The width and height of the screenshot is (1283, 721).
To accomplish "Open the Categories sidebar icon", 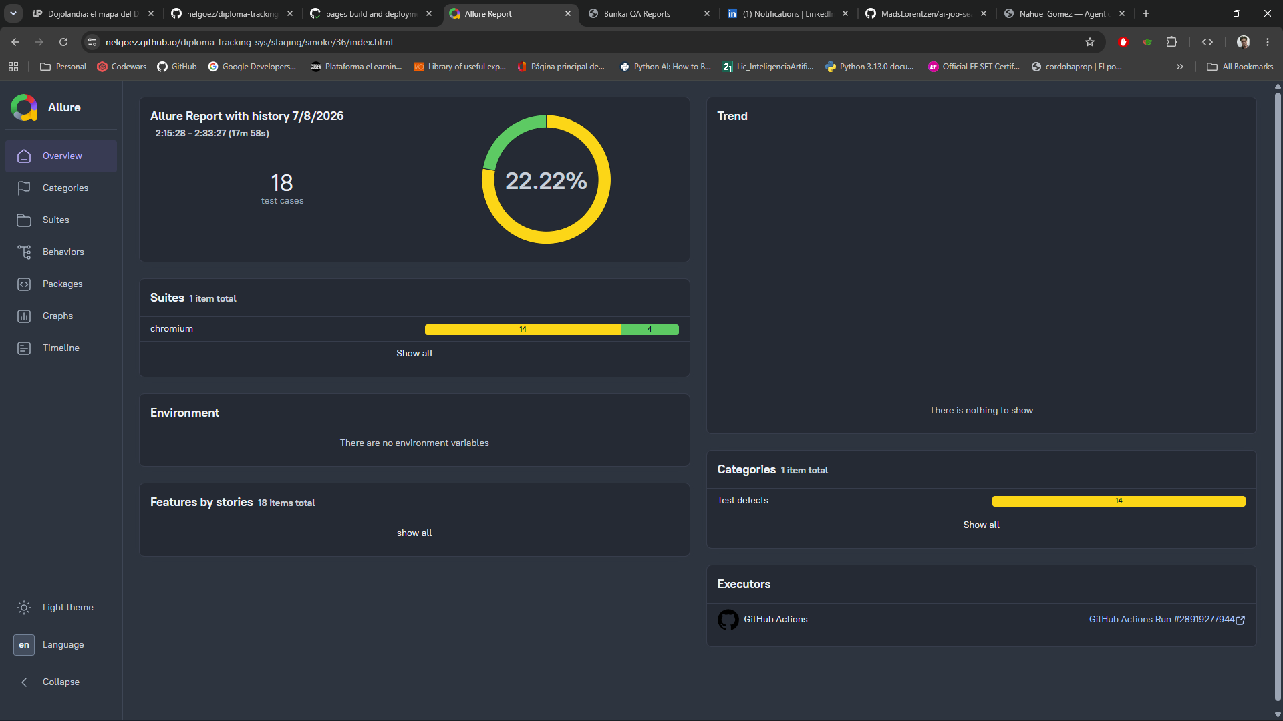I will pos(24,188).
